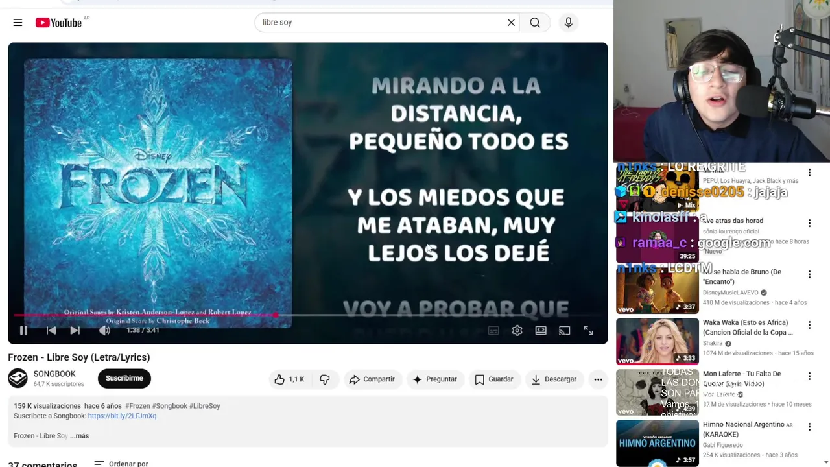The height and width of the screenshot is (467, 830).
Task: Open options for 'Mon Laferte - Tu Falta De Querer'
Action: 809,376
